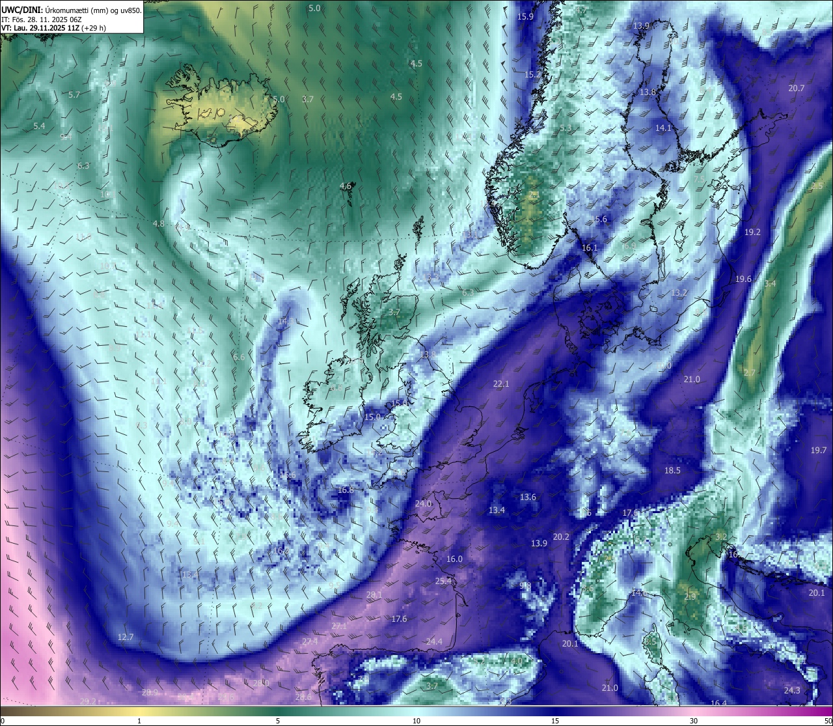833x726 pixels.
Task: Click the 5.7 value label
Action: click(x=74, y=94)
